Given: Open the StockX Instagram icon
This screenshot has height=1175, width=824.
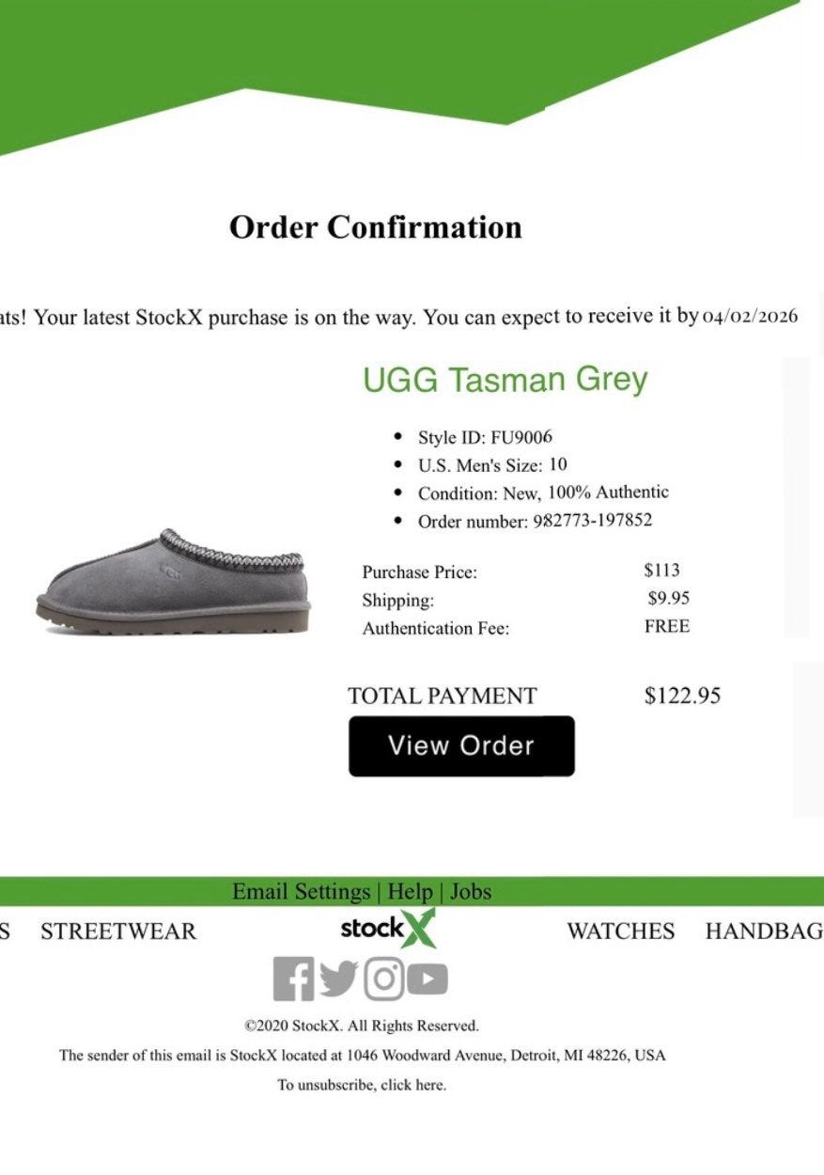Looking at the screenshot, I should (x=383, y=979).
